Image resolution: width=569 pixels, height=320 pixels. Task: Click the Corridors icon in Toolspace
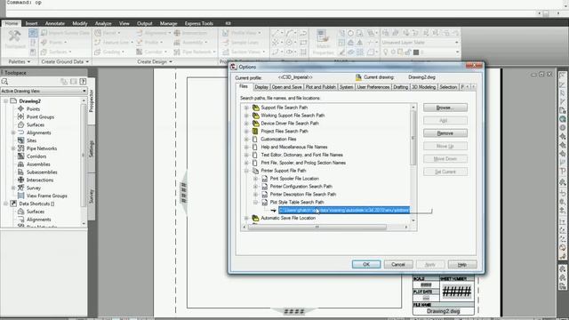pos(21,156)
